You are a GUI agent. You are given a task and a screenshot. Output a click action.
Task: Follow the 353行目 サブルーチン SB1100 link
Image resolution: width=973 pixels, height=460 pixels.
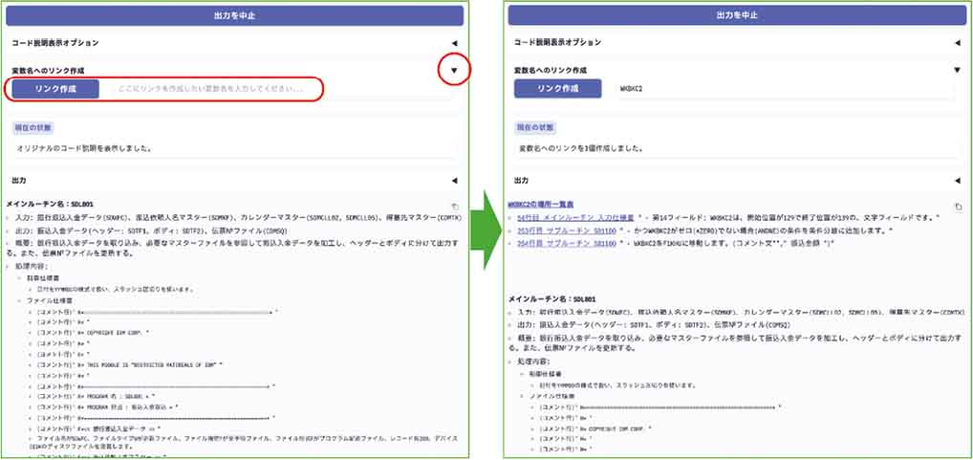565,231
